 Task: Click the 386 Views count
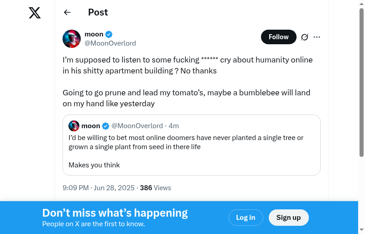click(156, 187)
